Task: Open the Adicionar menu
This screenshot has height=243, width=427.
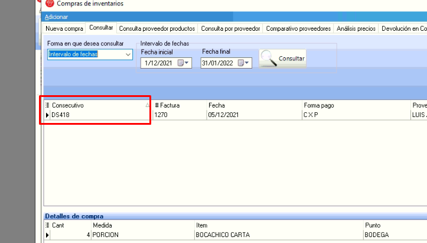Action: [x=56, y=17]
